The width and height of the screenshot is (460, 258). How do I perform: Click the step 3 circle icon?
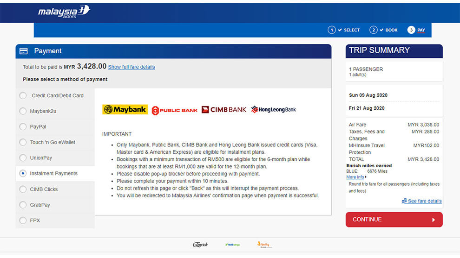[x=411, y=30]
